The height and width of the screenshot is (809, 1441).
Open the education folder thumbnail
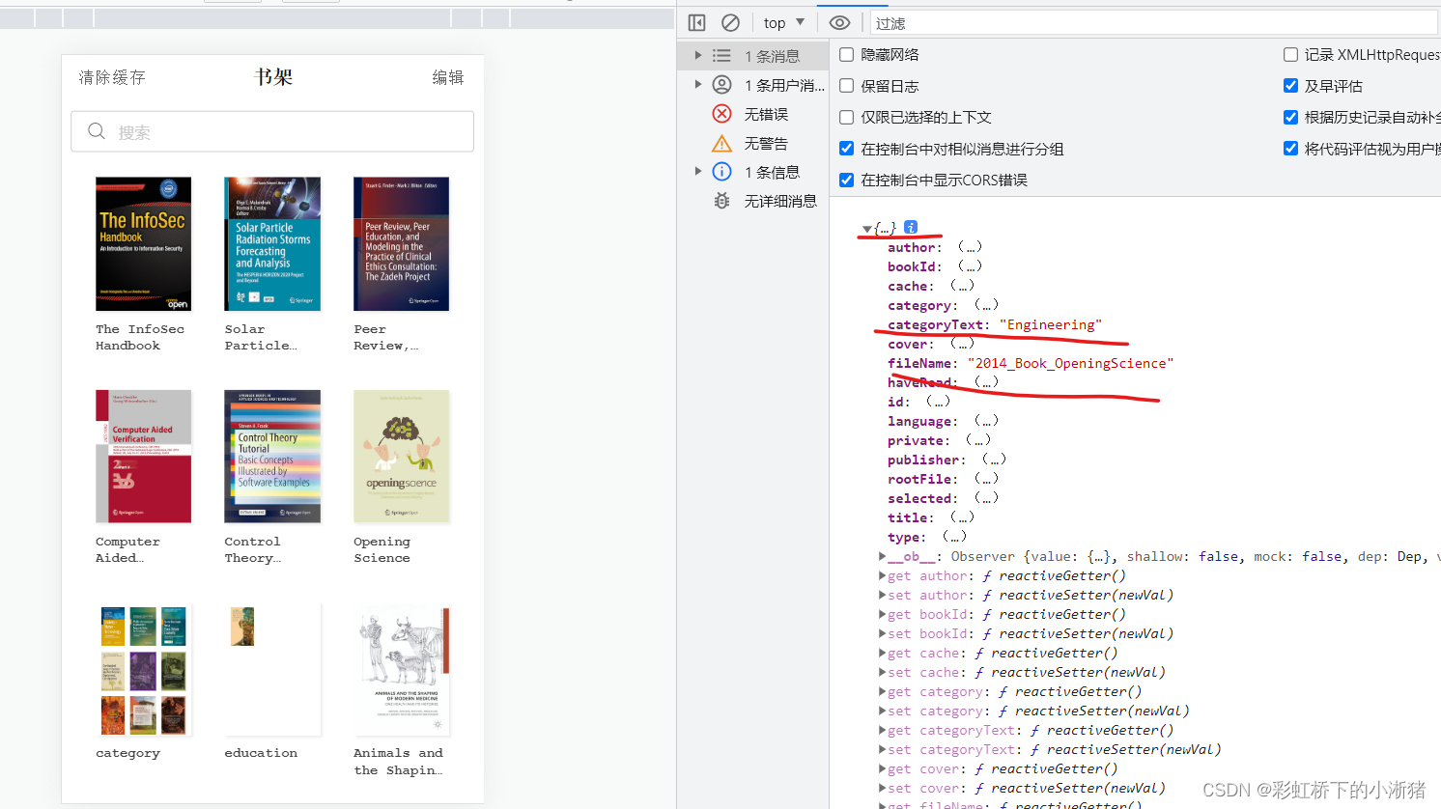click(272, 670)
